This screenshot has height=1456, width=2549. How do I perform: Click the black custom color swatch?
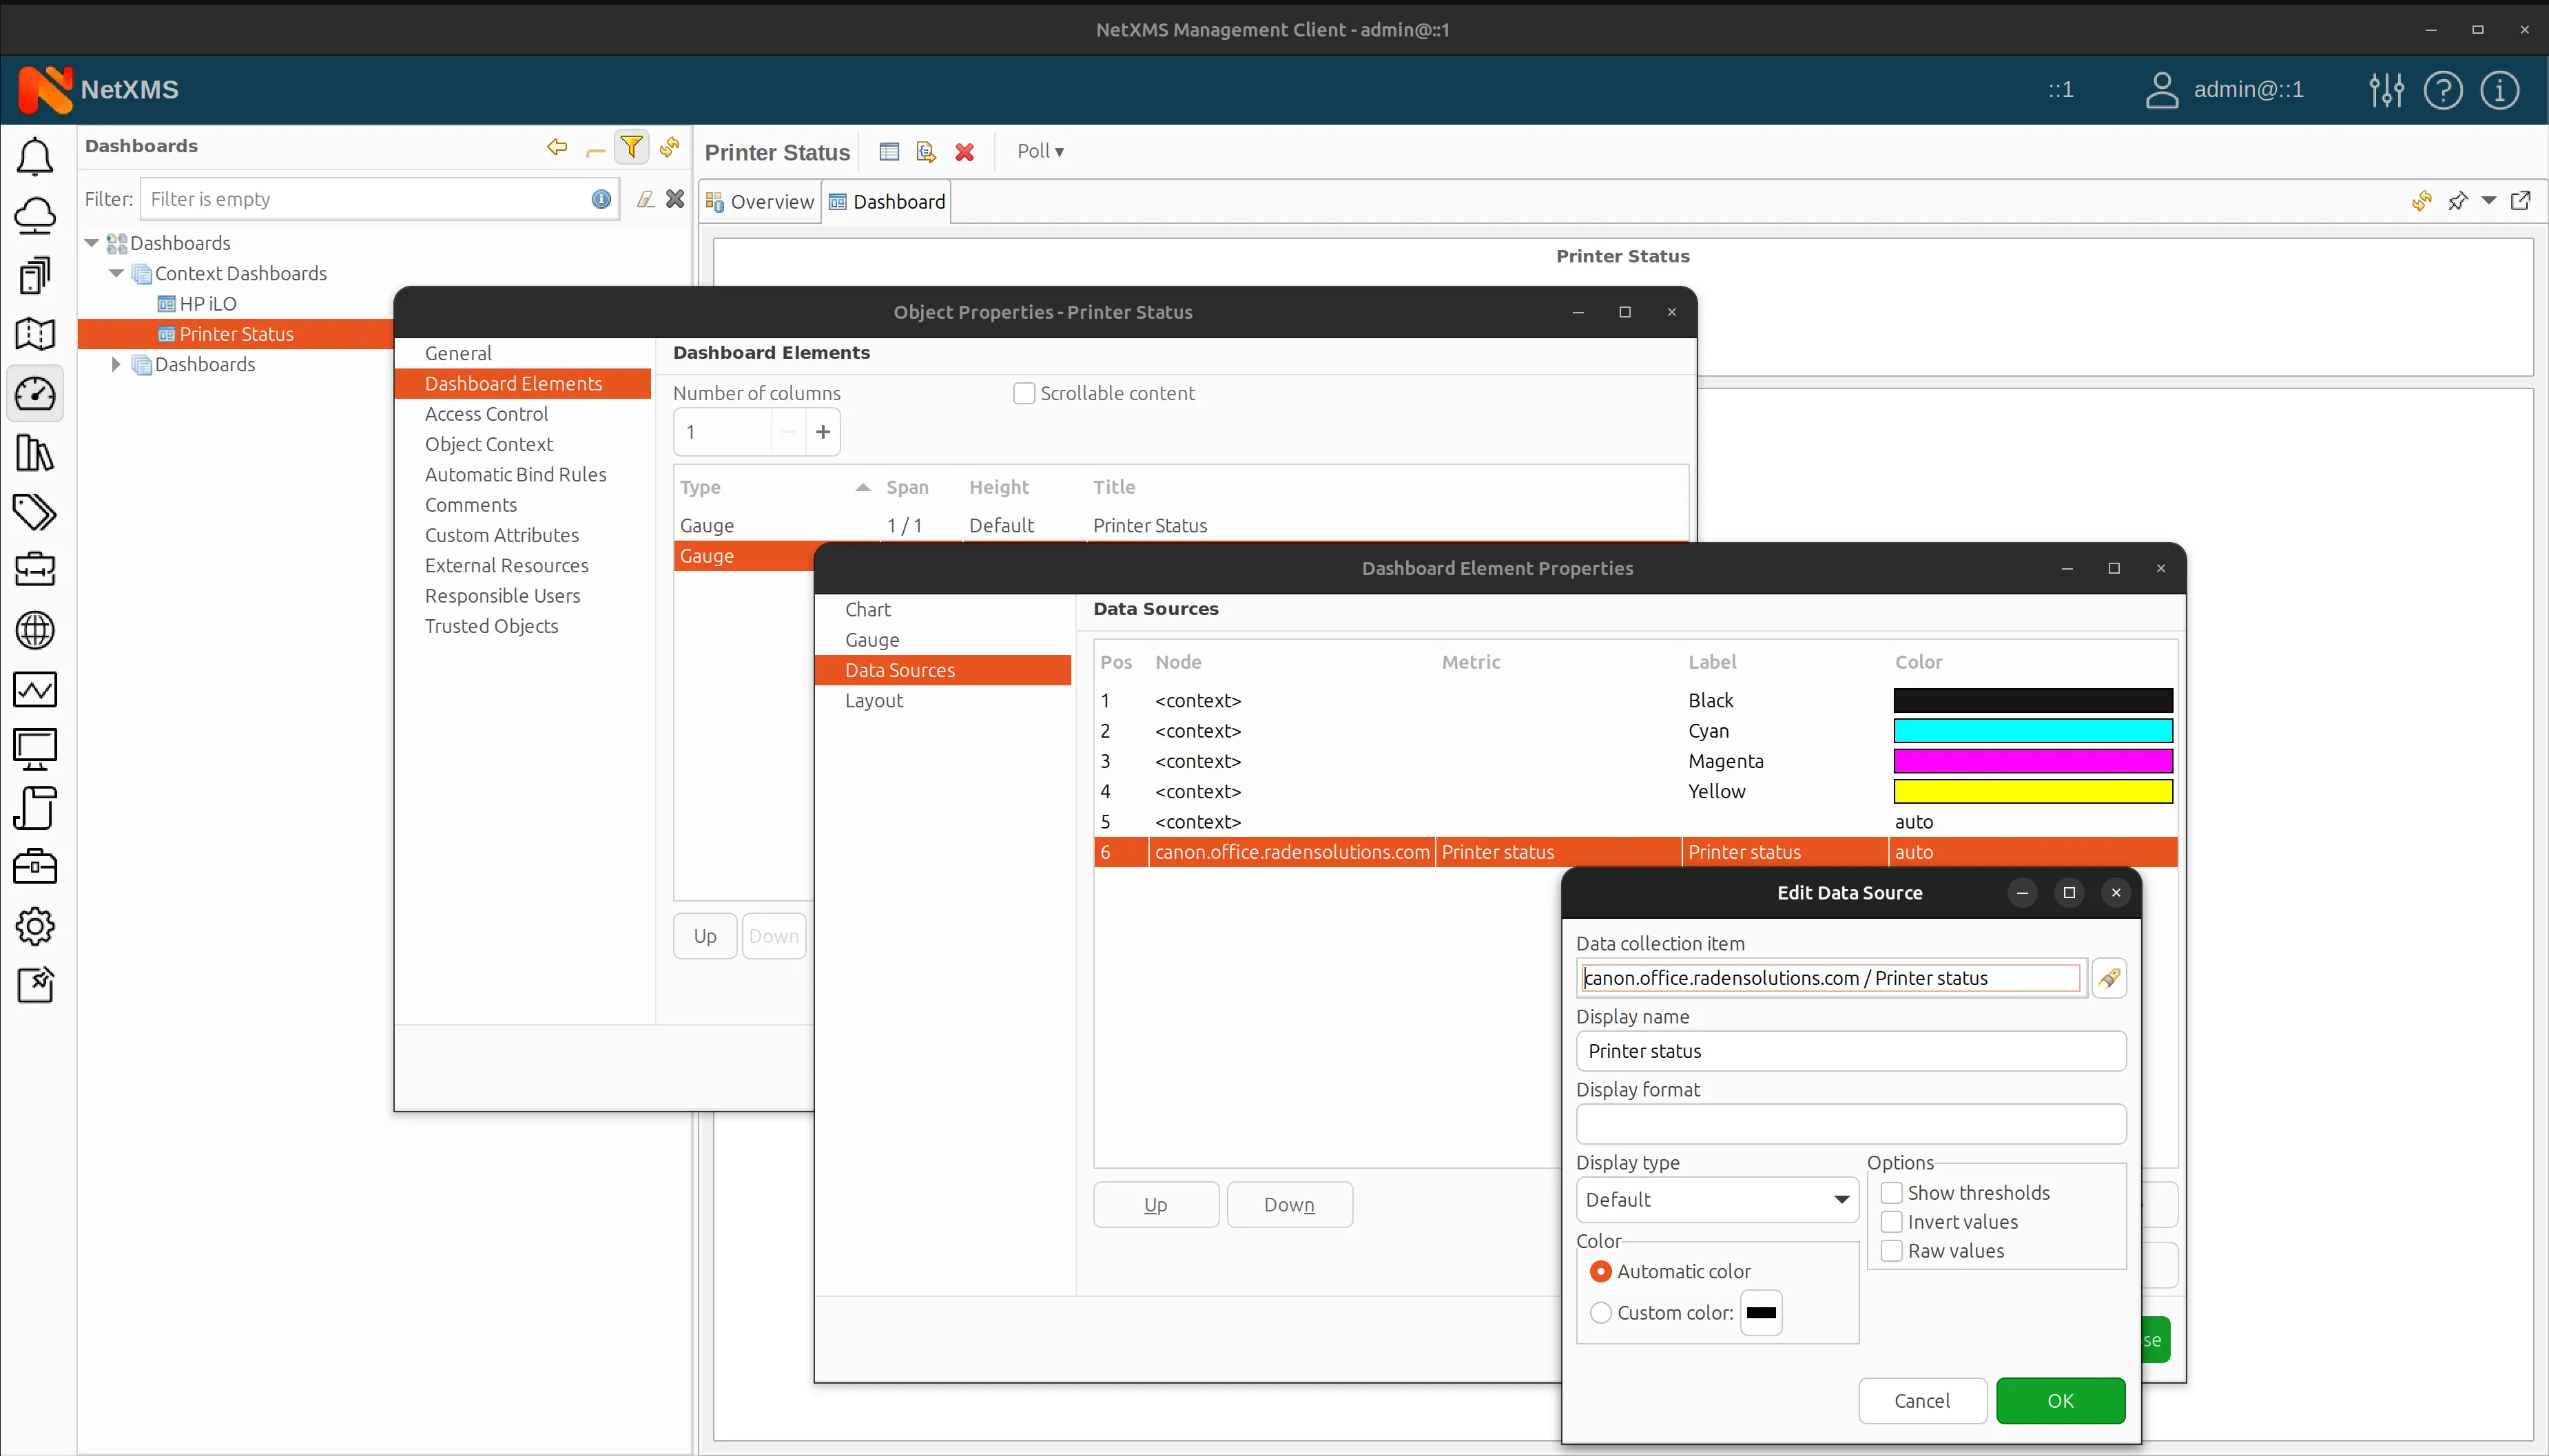tap(1761, 1313)
